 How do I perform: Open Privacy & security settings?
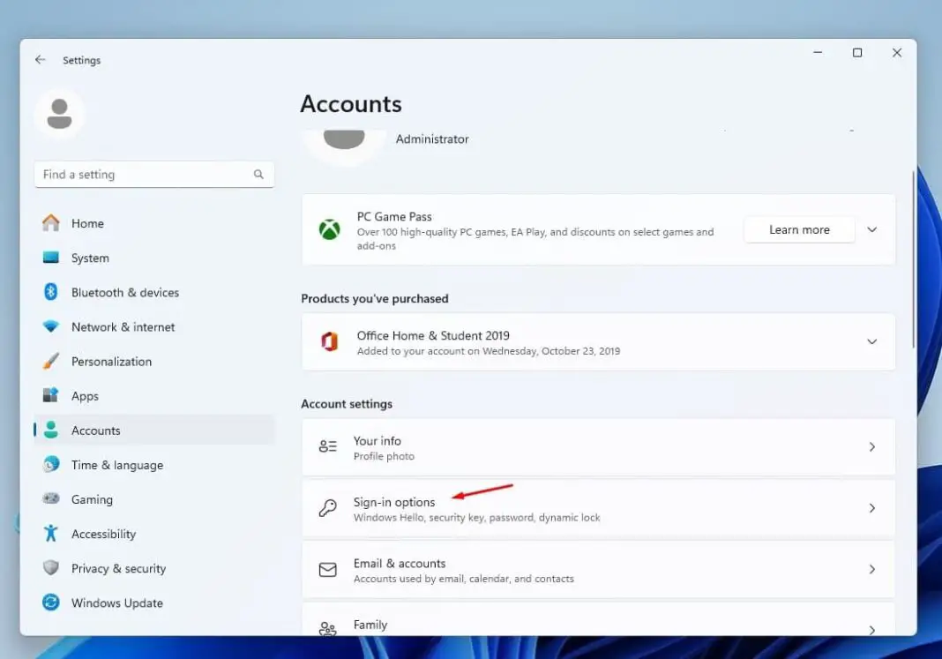tap(53, 568)
